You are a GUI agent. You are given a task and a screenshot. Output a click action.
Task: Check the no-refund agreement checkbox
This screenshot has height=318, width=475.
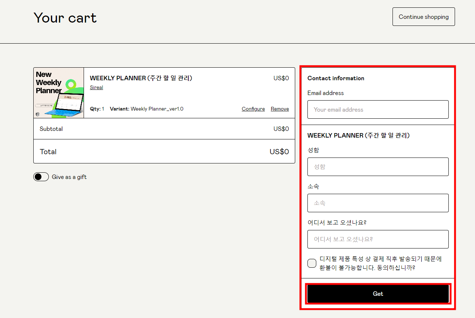312,263
